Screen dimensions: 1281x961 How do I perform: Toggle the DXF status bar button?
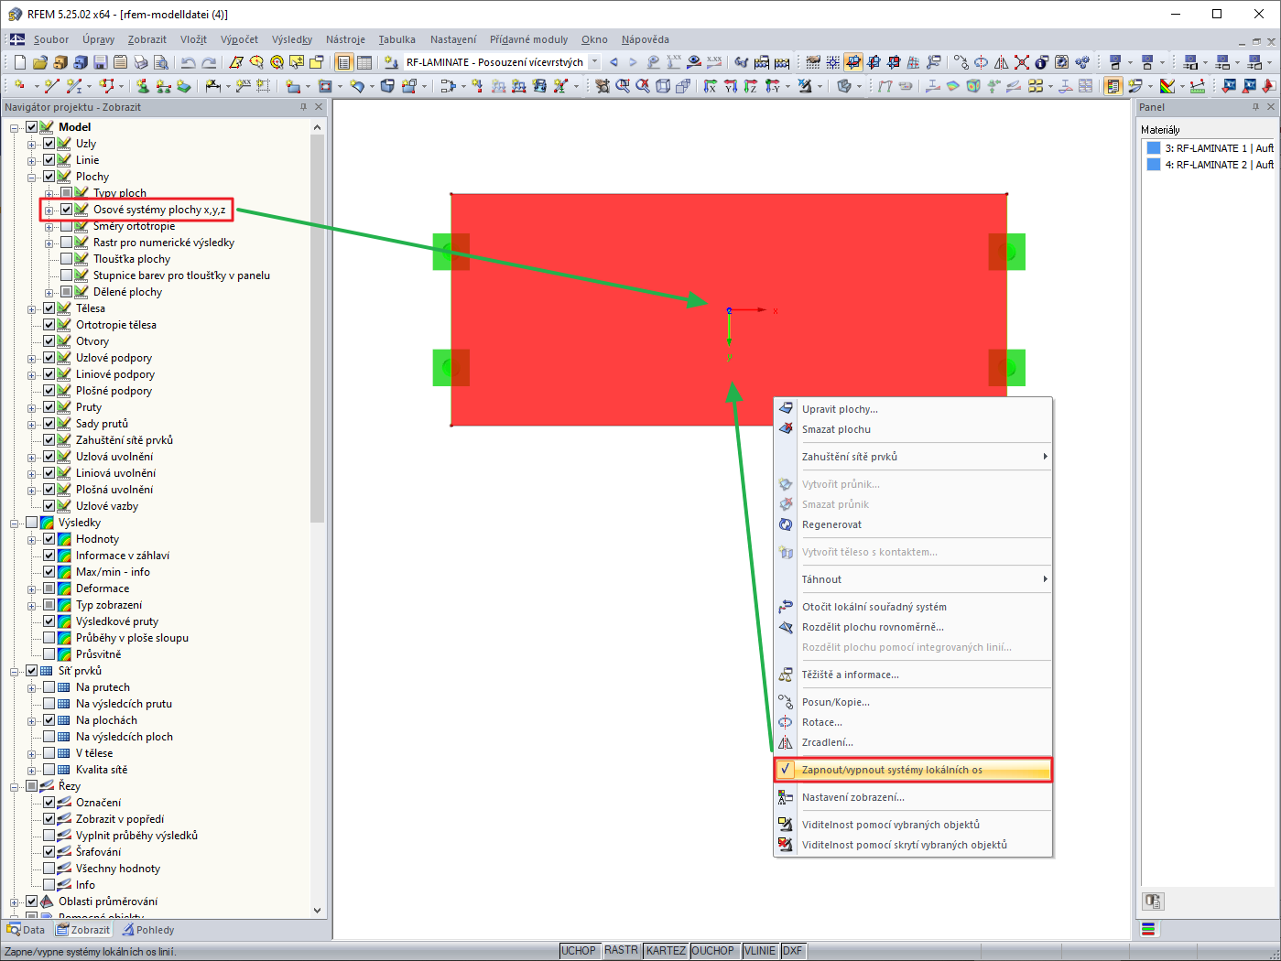792,951
